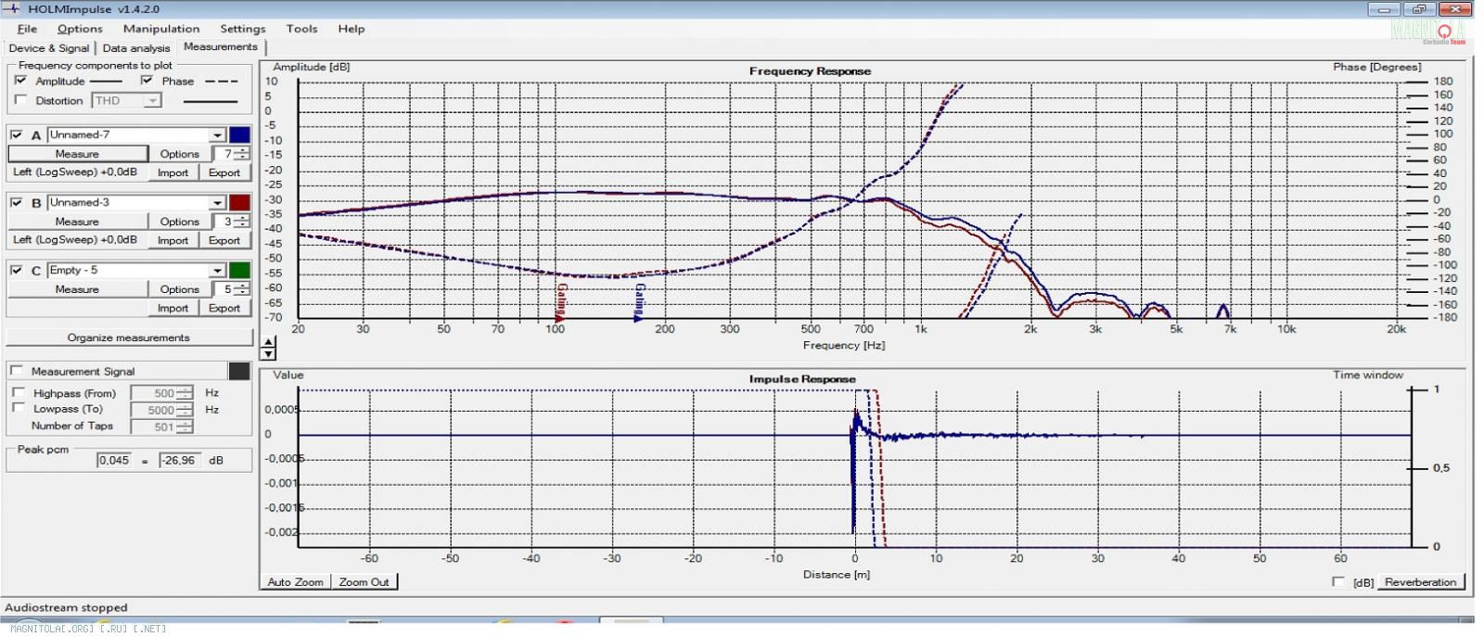Switch to the Device & Signal tab
Viewport: 1484px width, 637px height.
49,48
